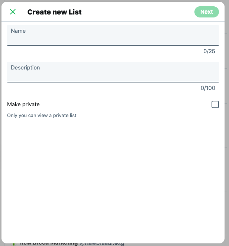Viewport: 229px width, 246px height.
Task: Click the underline of the Name field
Action: coord(113,45)
